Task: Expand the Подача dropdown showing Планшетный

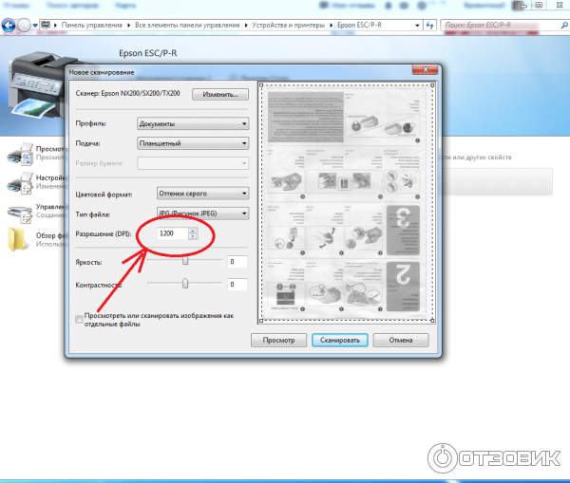Action: (192, 143)
